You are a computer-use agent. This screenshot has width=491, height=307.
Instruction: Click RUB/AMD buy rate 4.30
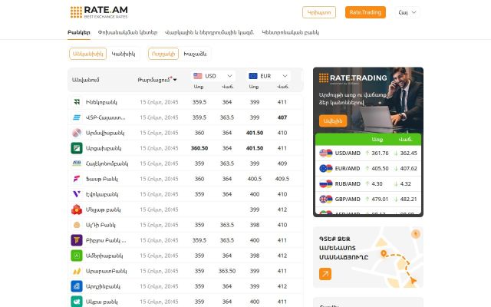(x=377, y=184)
